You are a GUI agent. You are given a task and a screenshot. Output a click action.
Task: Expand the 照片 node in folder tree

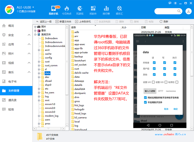35,27
